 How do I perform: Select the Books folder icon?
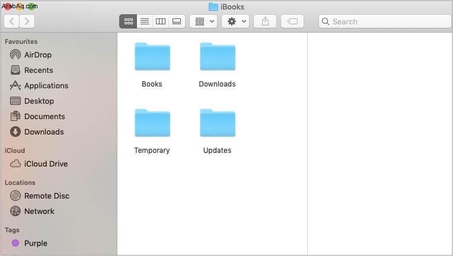tap(152, 56)
